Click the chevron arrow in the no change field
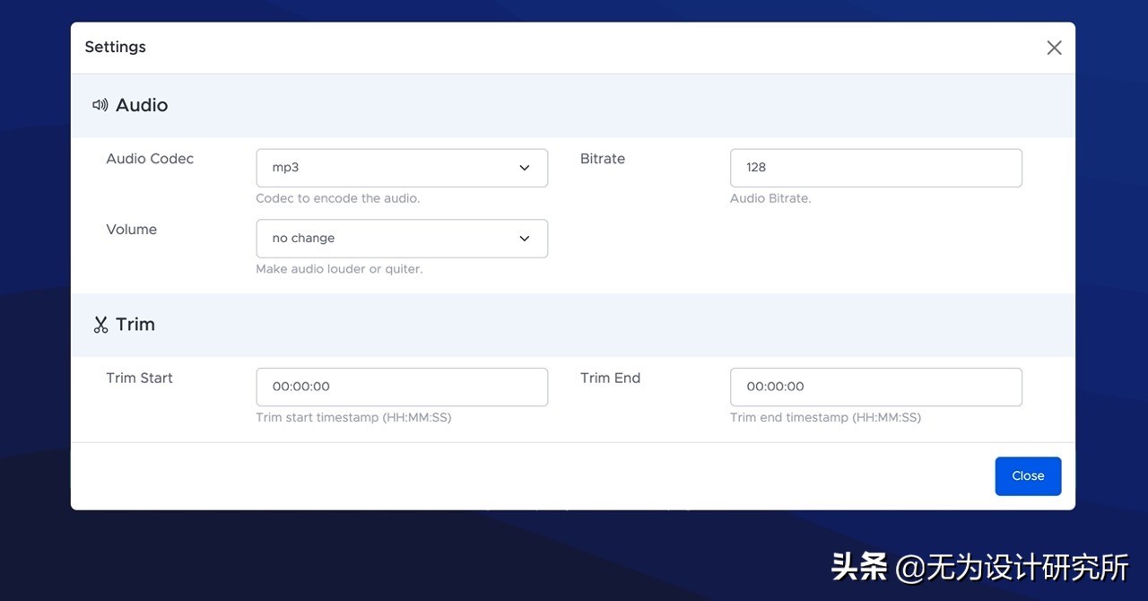This screenshot has width=1148, height=601. pyautogui.click(x=525, y=239)
